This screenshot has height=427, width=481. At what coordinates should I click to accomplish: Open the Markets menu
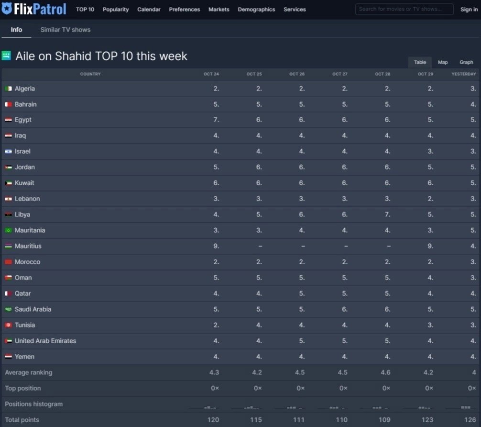(x=219, y=10)
